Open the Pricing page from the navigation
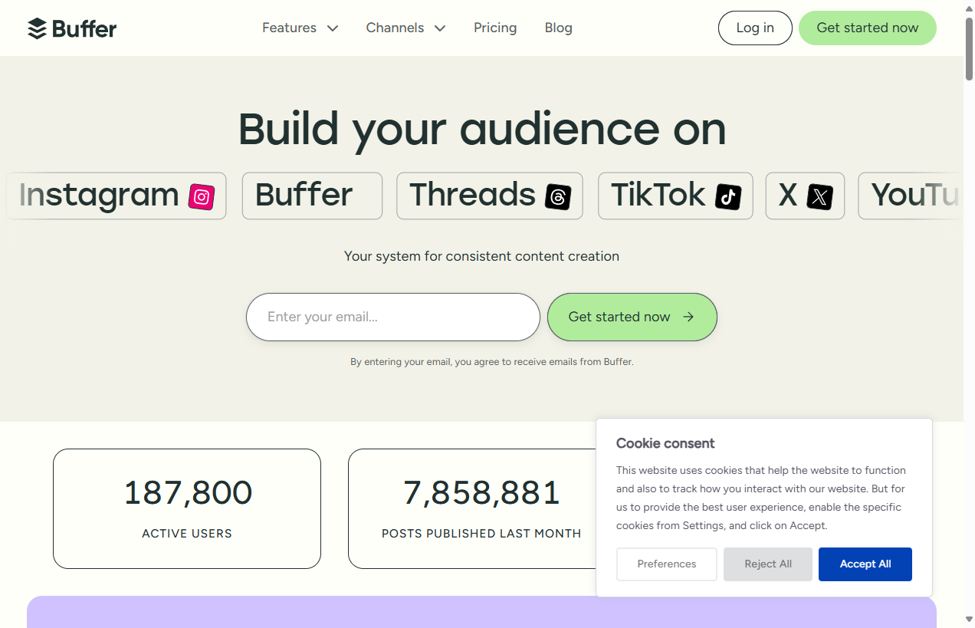Screen dimensions: 975x628 [495, 28]
